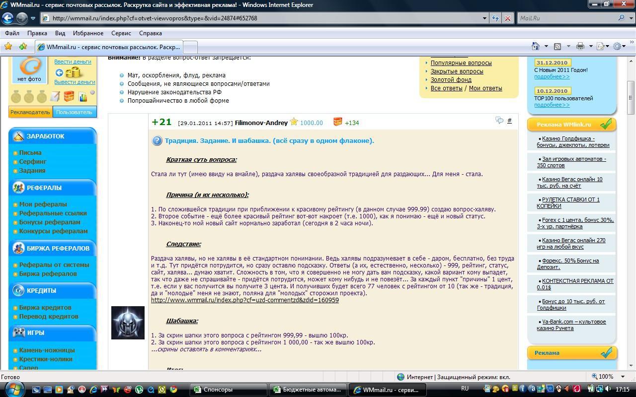Open the Серфинг sidebar link
Screen dimensions: 636x397
tap(33, 162)
